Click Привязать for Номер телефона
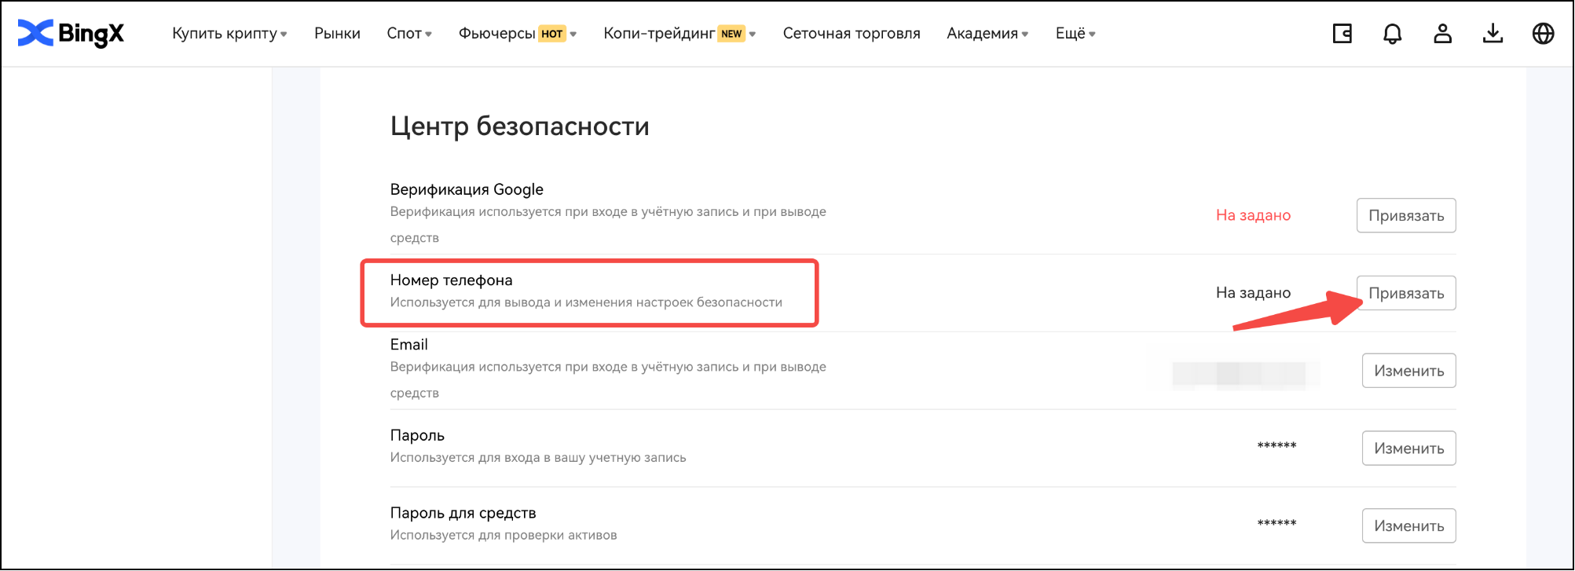Screen dimensions: 1575x571 (x=1405, y=293)
